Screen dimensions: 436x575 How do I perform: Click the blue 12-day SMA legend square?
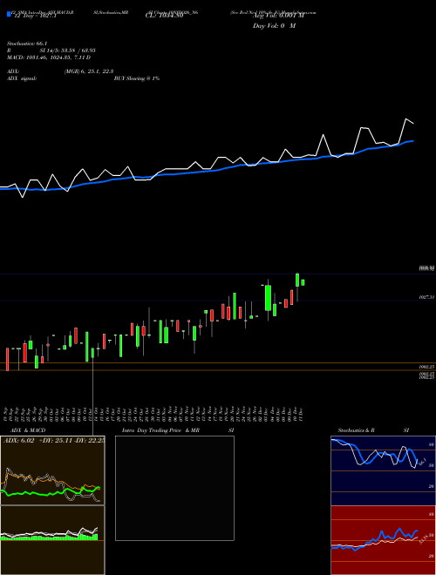(x=9, y=14)
